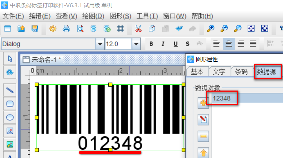Expand the Dialog font dropdown arrow

(100, 44)
